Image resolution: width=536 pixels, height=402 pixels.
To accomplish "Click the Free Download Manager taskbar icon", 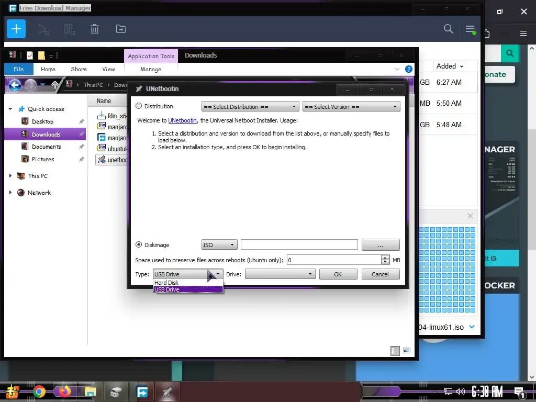I will click(142, 392).
